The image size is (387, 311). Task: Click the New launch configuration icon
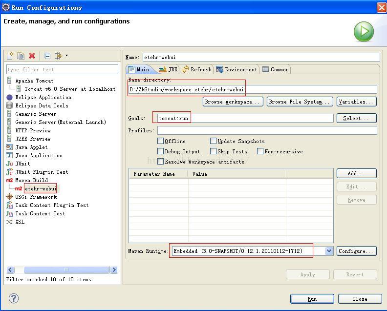[10, 56]
